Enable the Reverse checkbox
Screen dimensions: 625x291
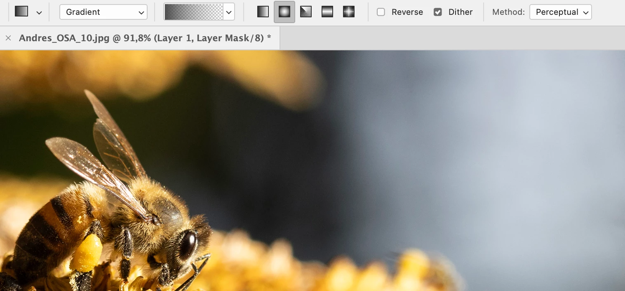pos(381,12)
